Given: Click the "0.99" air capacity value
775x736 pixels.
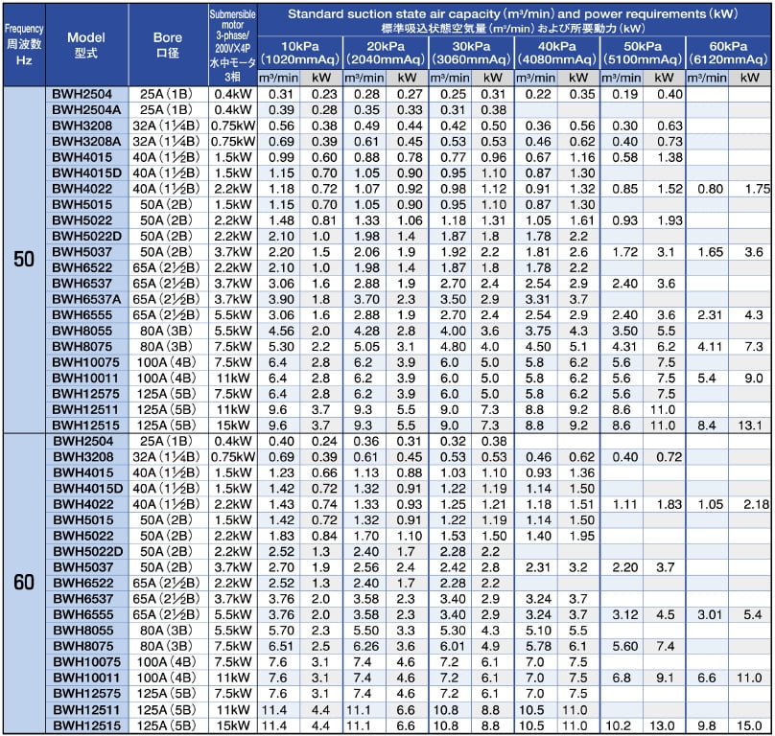Looking at the screenshot, I should [x=281, y=157].
